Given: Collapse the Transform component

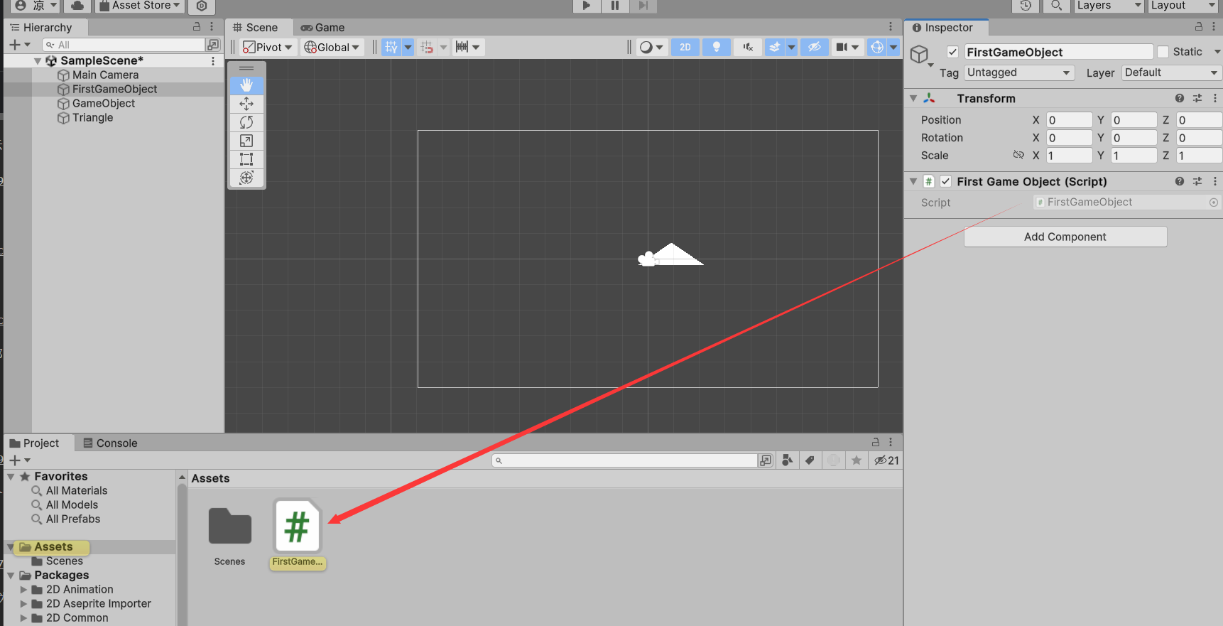Looking at the screenshot, I should [913, 98].
